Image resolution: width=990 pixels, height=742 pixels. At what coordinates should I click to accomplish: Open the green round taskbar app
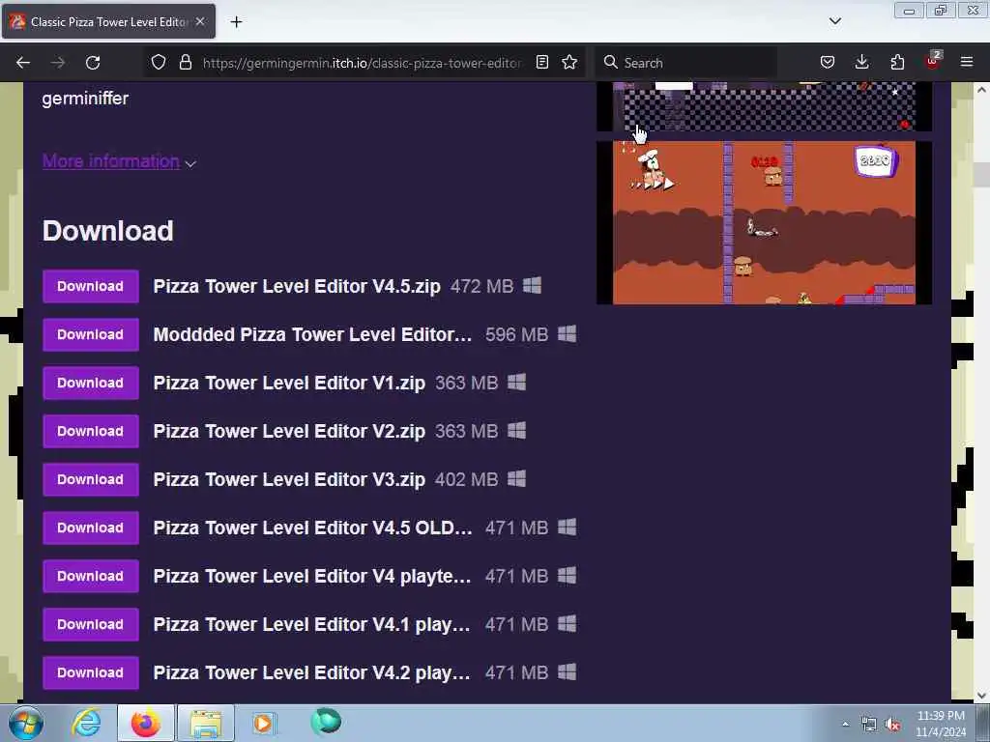pyautogui.click(x=326, y=722)
